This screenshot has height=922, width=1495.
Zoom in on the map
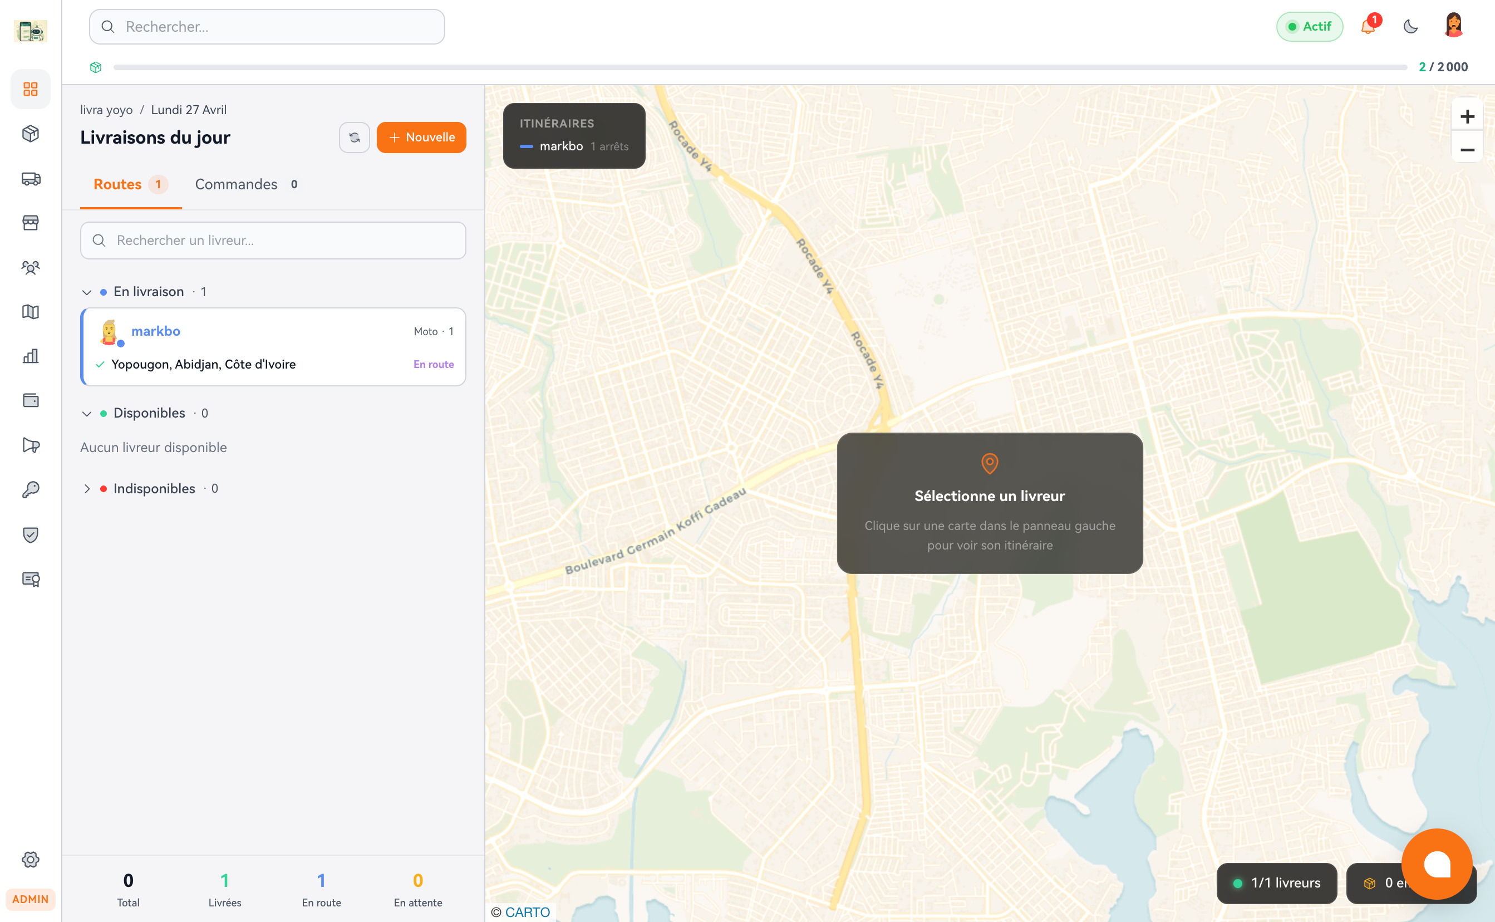(1467, 116)
